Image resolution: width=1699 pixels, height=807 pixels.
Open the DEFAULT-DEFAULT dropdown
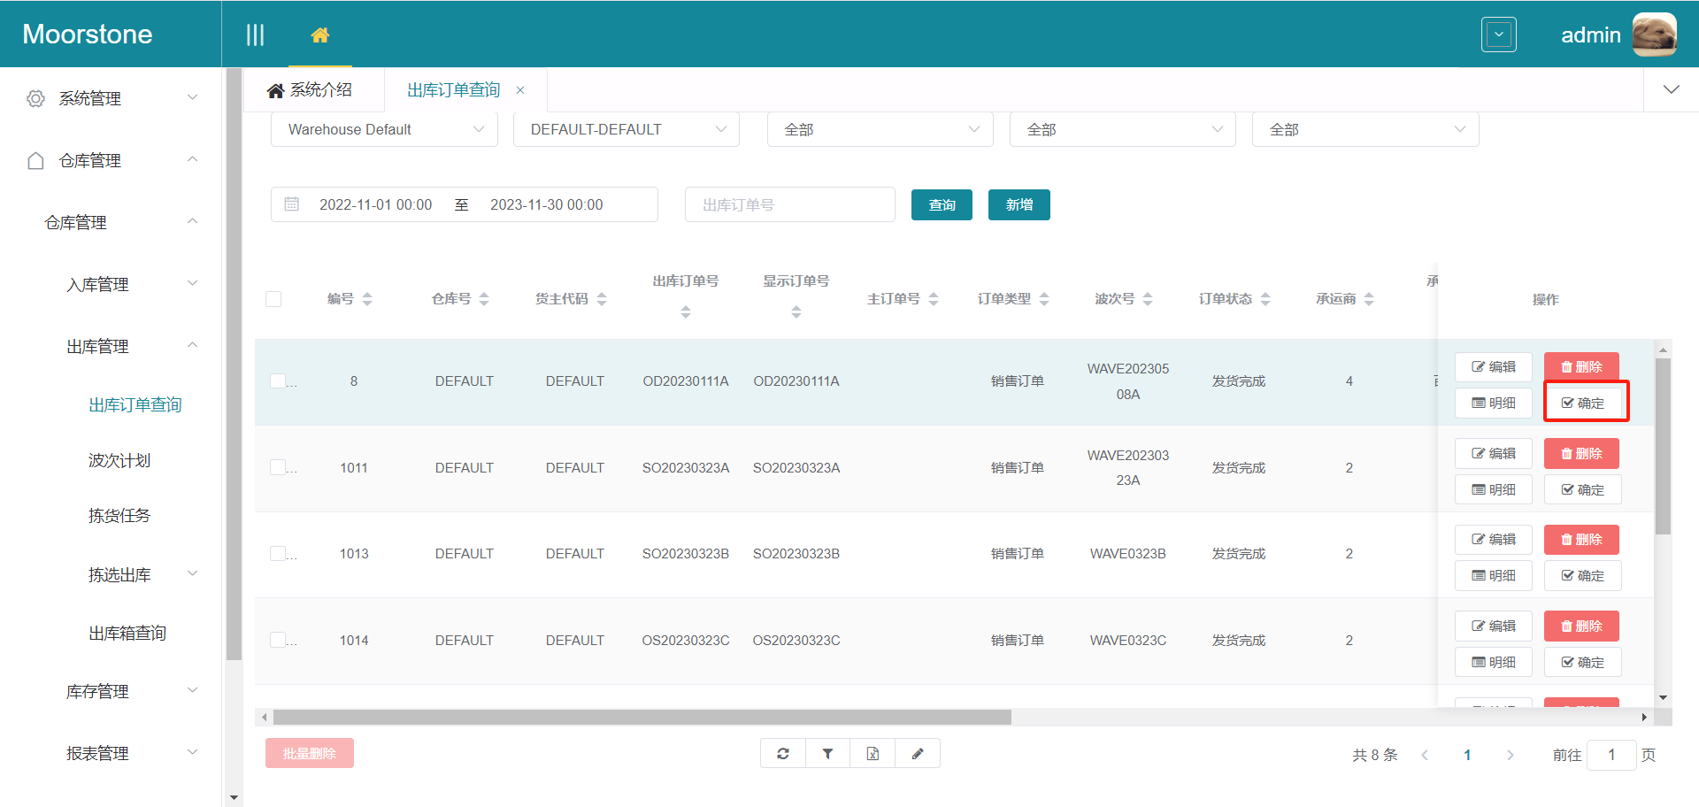pos(627,129)
